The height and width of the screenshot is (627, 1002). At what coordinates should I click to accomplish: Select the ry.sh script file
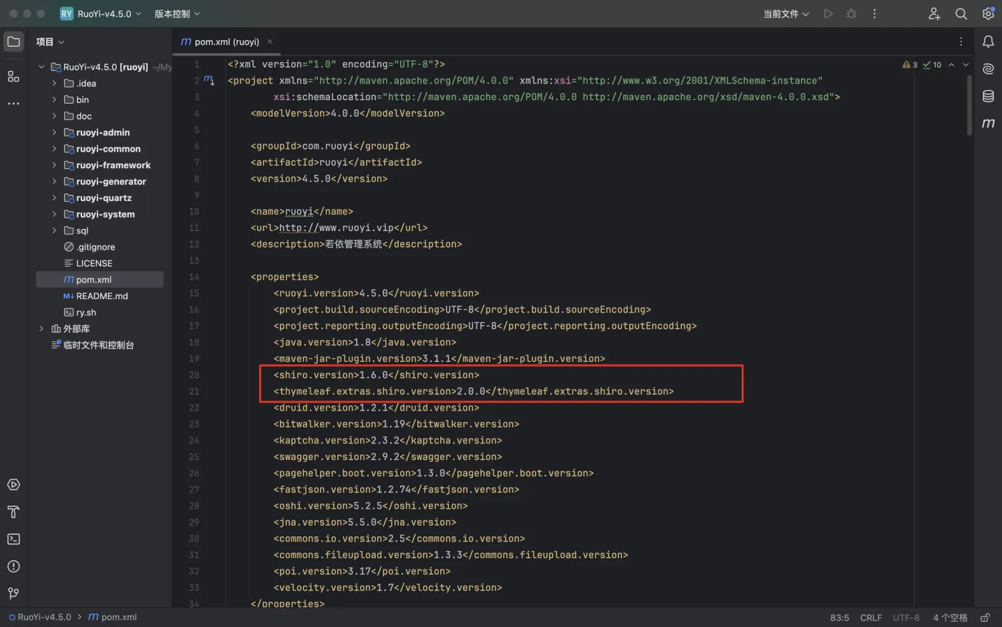(x=86, y=312)
